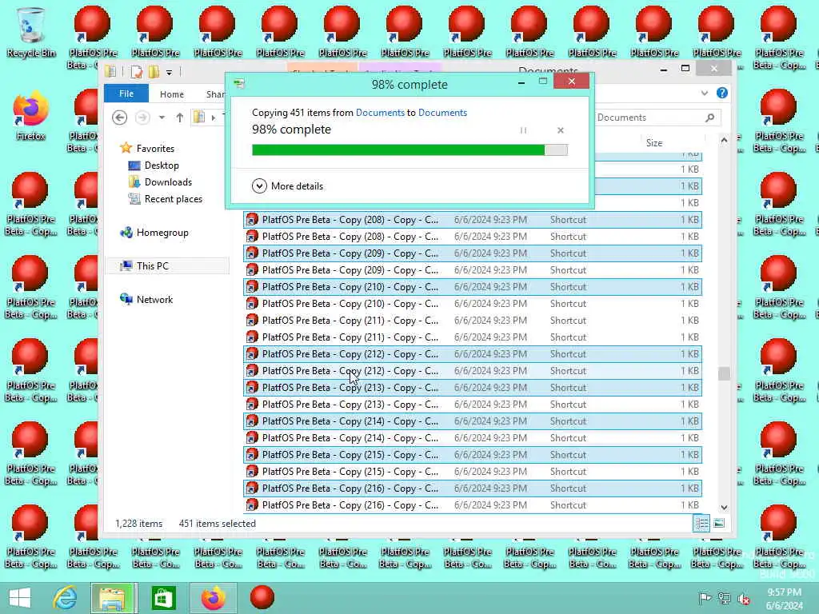Click the Explorer title bar folder icon
This screenshot has height=614, width=819.
pos(110,72)
